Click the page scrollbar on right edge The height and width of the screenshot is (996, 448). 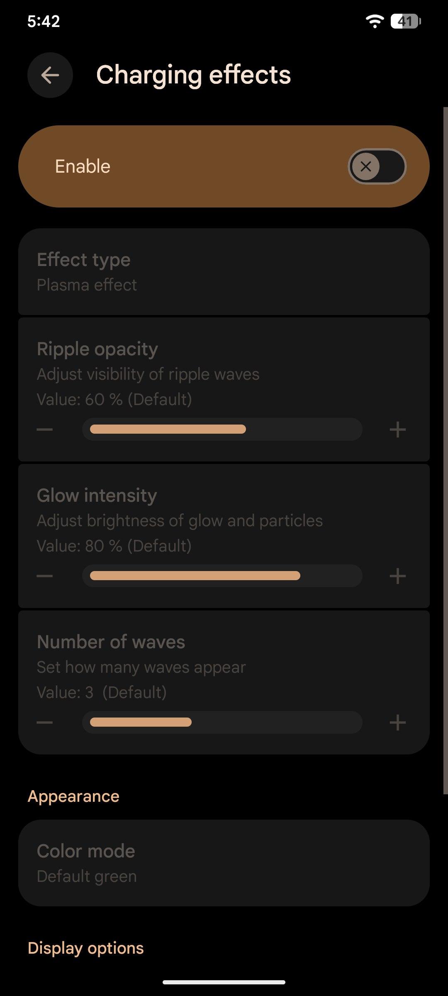pyautogui.click(x=446, y=450)
